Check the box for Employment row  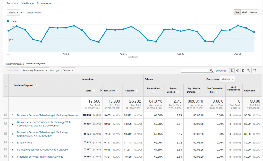pos(6,142)
